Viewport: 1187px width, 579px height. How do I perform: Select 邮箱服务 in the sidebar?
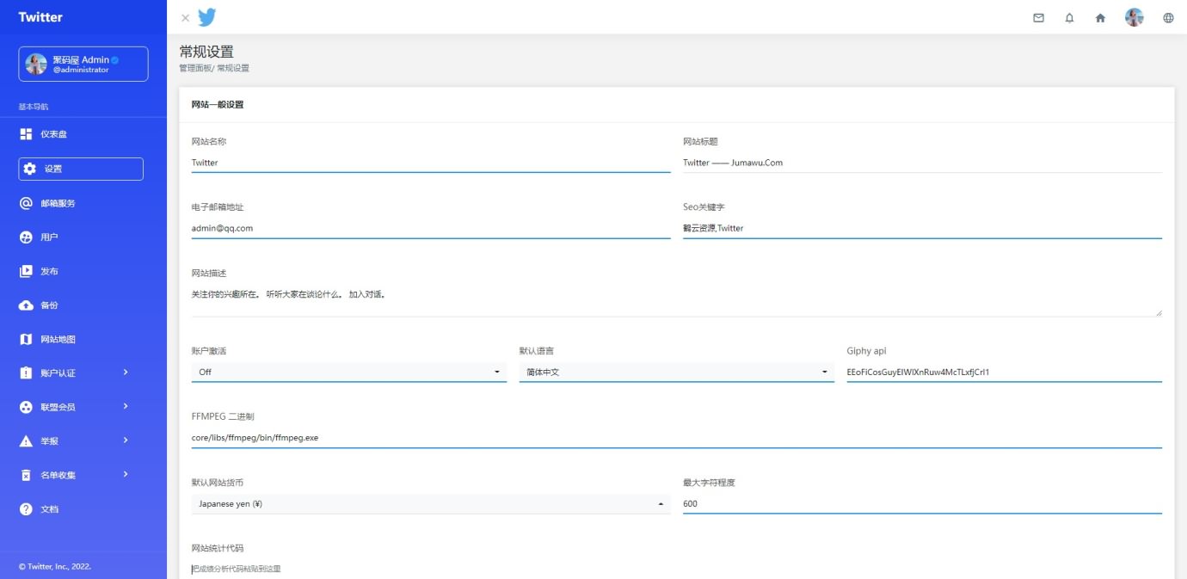pos(58,203)
